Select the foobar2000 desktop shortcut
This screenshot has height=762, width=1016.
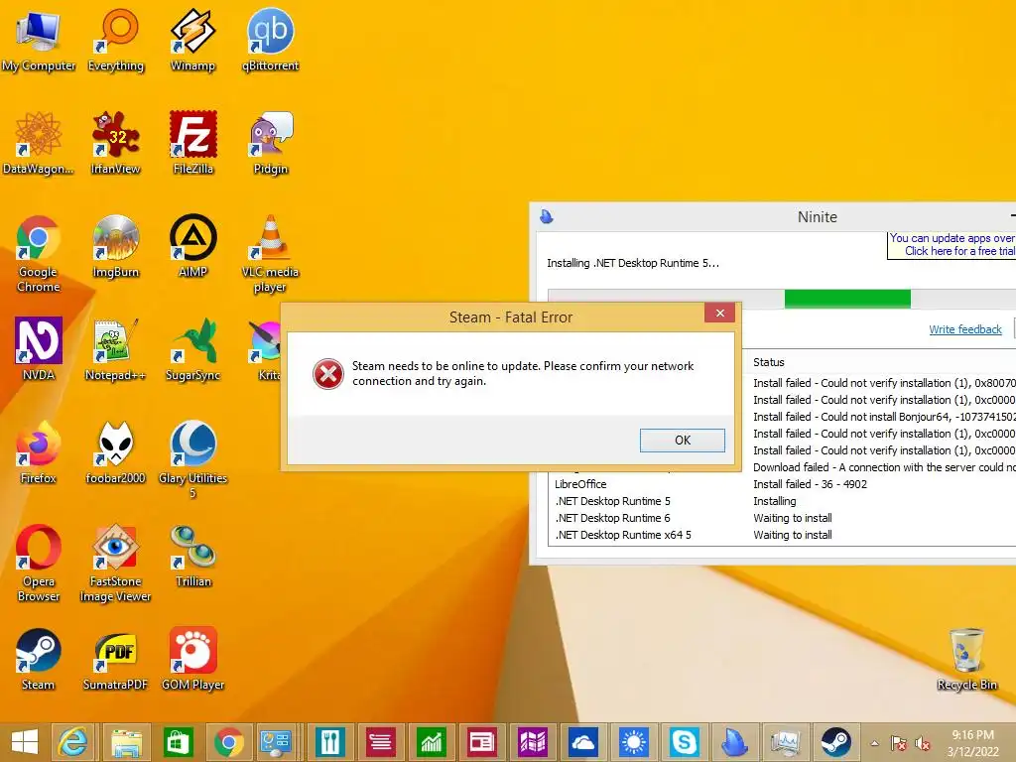(116, 452)
